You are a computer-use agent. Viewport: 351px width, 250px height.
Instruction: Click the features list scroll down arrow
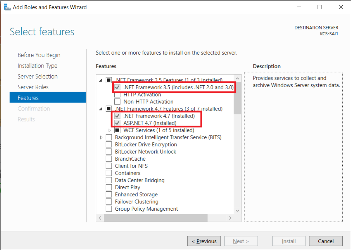pyautogui.click(x=237, y=211)
